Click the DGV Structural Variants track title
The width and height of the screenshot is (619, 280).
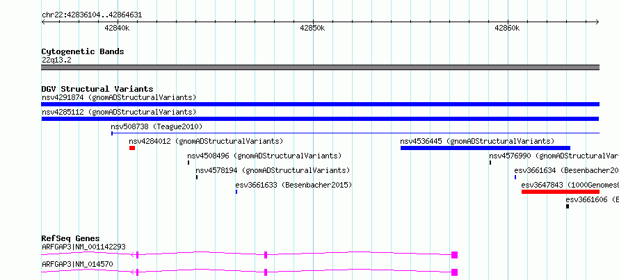click(x=97, y=89)
